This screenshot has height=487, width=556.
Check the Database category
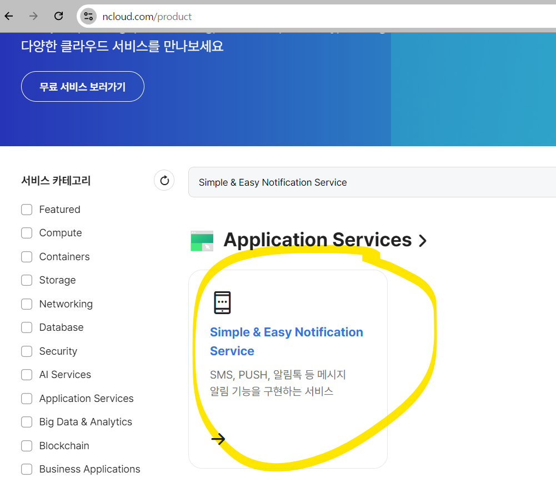tap(27, 327)
